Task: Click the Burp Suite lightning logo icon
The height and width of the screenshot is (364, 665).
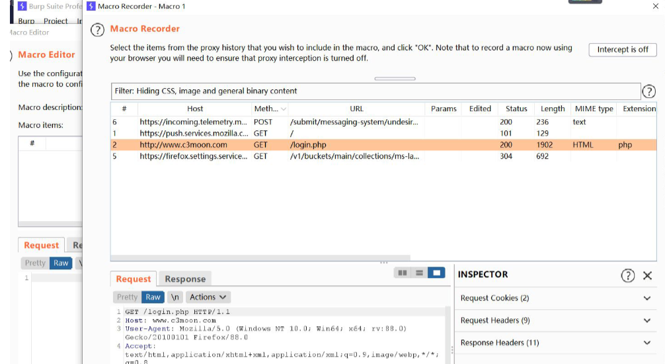Action: pos(91,6)
